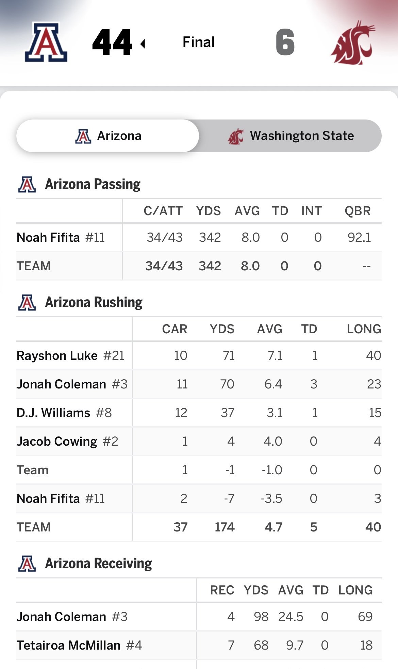398x669 pixels.
Task: Click the Arizona logo beside Arizona Receiving
Action: [27, 563]
